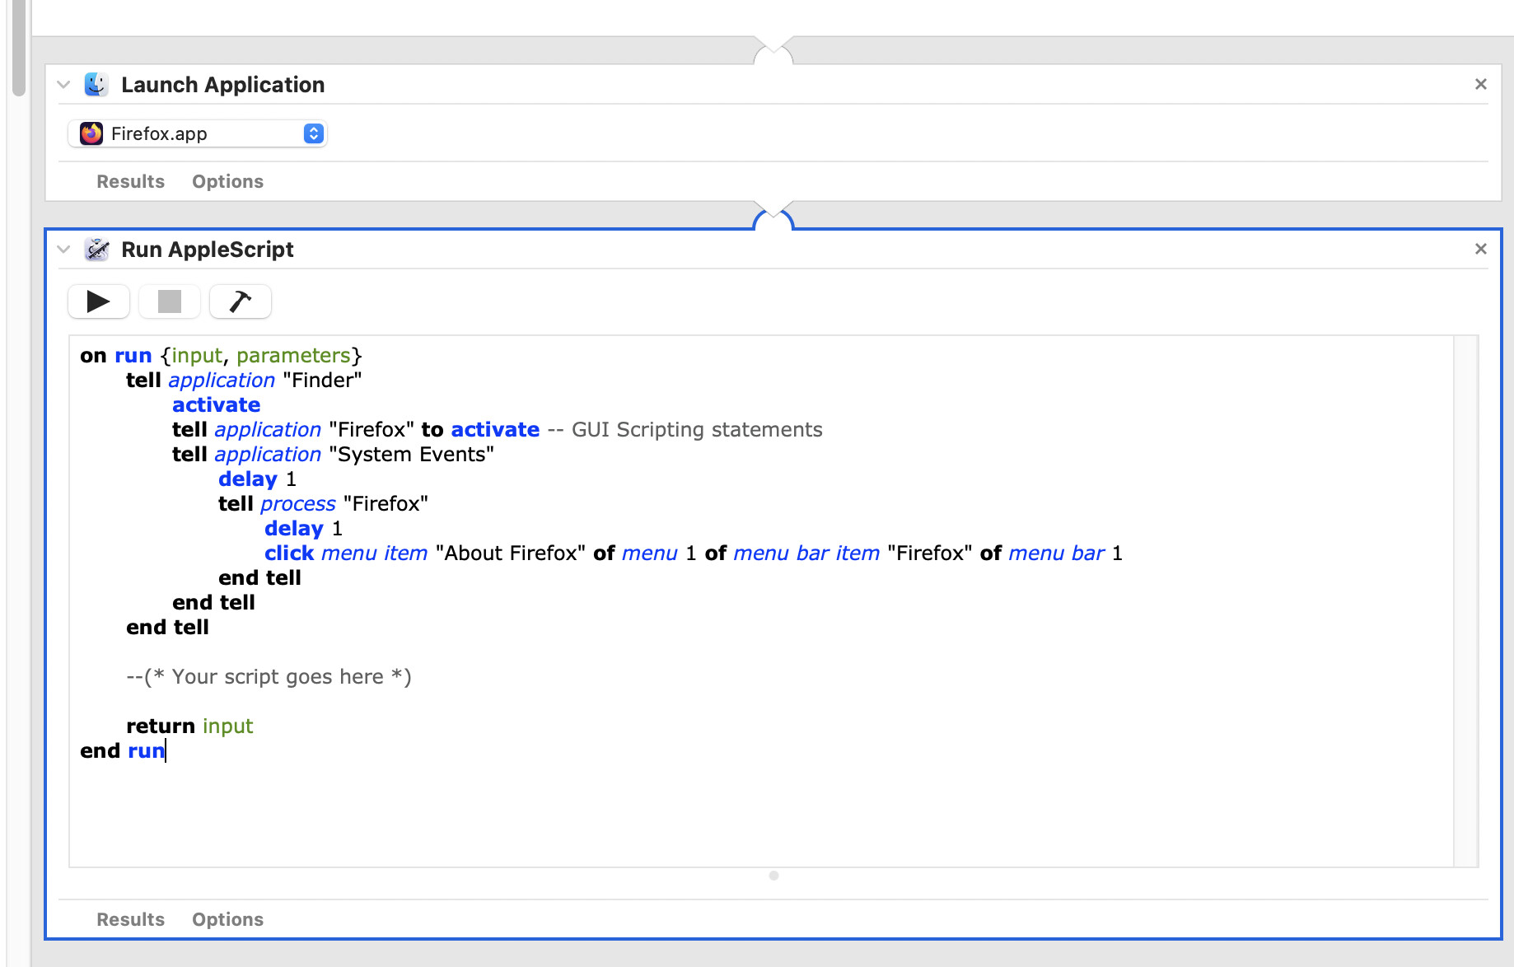Click the workflow vertical scrollbar thumb
The height and width of the screenshot is (967, 1514).
[x=19, y=48]
